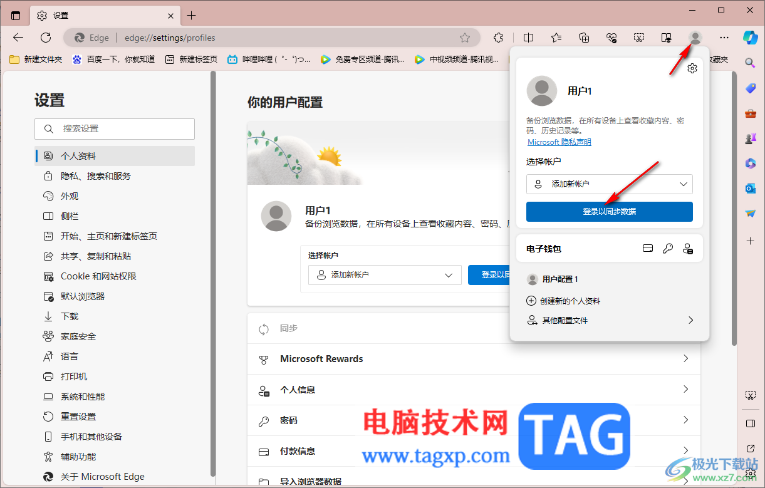
Task: Open Drop paper-plane icon in sidebar
Action: tap(750, 214)
